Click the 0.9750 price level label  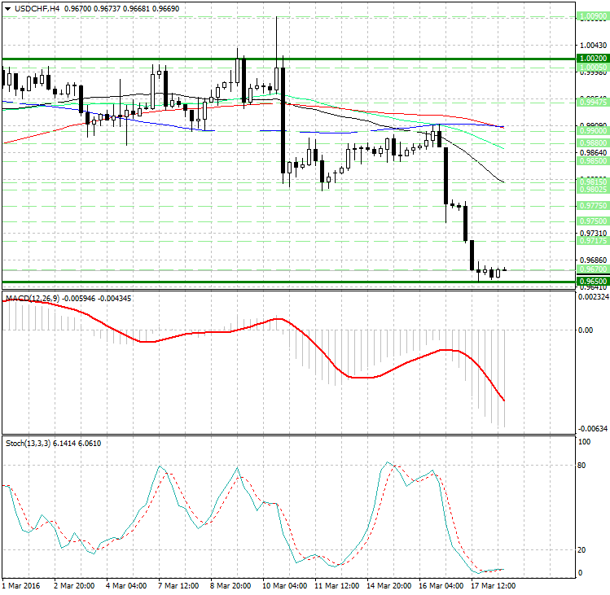tap(590, 221)
